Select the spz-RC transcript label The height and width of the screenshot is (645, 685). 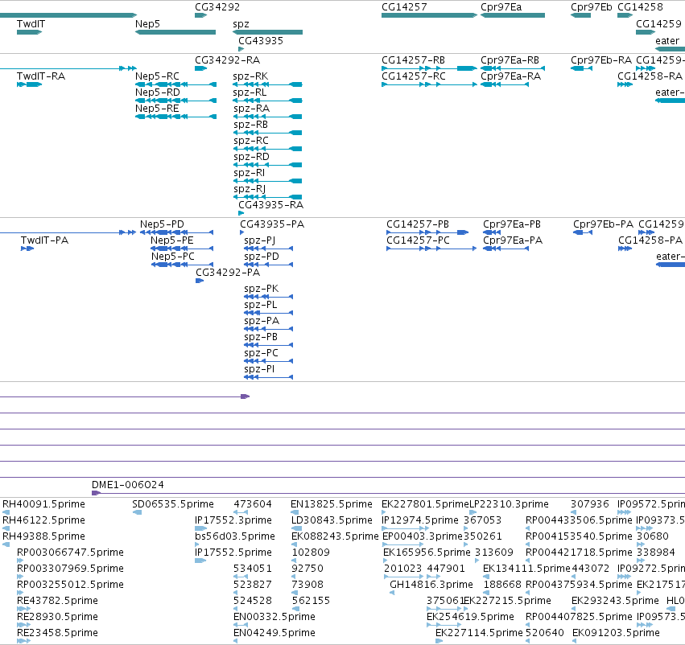(251, 141)
